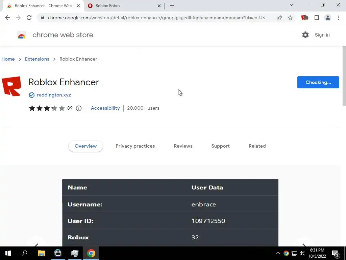Click the Chrome icon in system tray

pyautogui.click(x=286, y=253)
